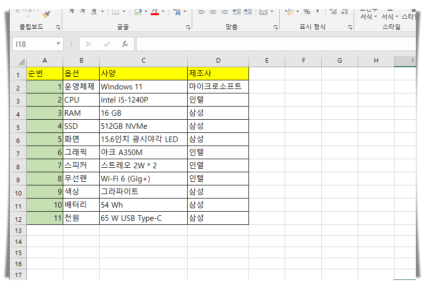Apply accounting number format icon
425x289 pixels.
click(289, 11)
